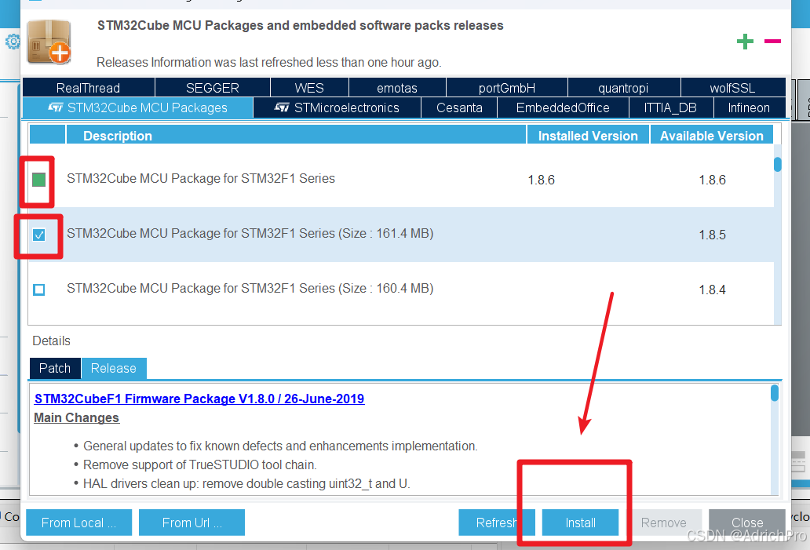This screenshot has height=550, width=810.
Task: Switch to the WES tab
Action: pos(309,88)
